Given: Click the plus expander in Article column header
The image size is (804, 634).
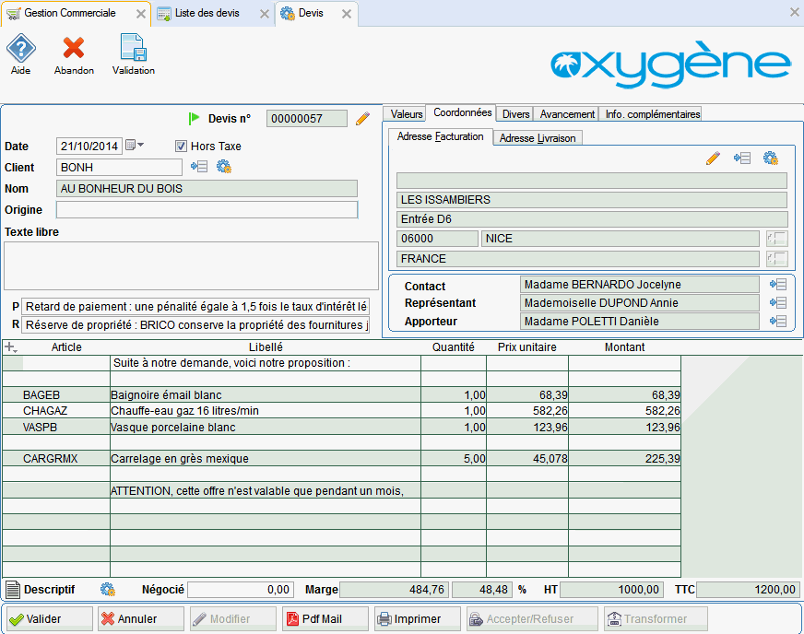Looking at the screenshot, I should [11, 347].
